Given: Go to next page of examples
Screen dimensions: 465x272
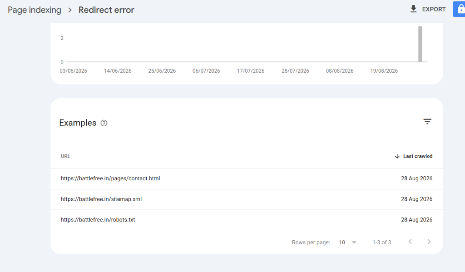Looking at the screenshot, I should pyautogui.click(x=429, y=242).
